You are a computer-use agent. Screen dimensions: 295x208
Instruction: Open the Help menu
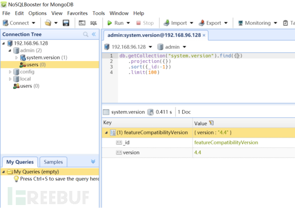pos(139,13)
